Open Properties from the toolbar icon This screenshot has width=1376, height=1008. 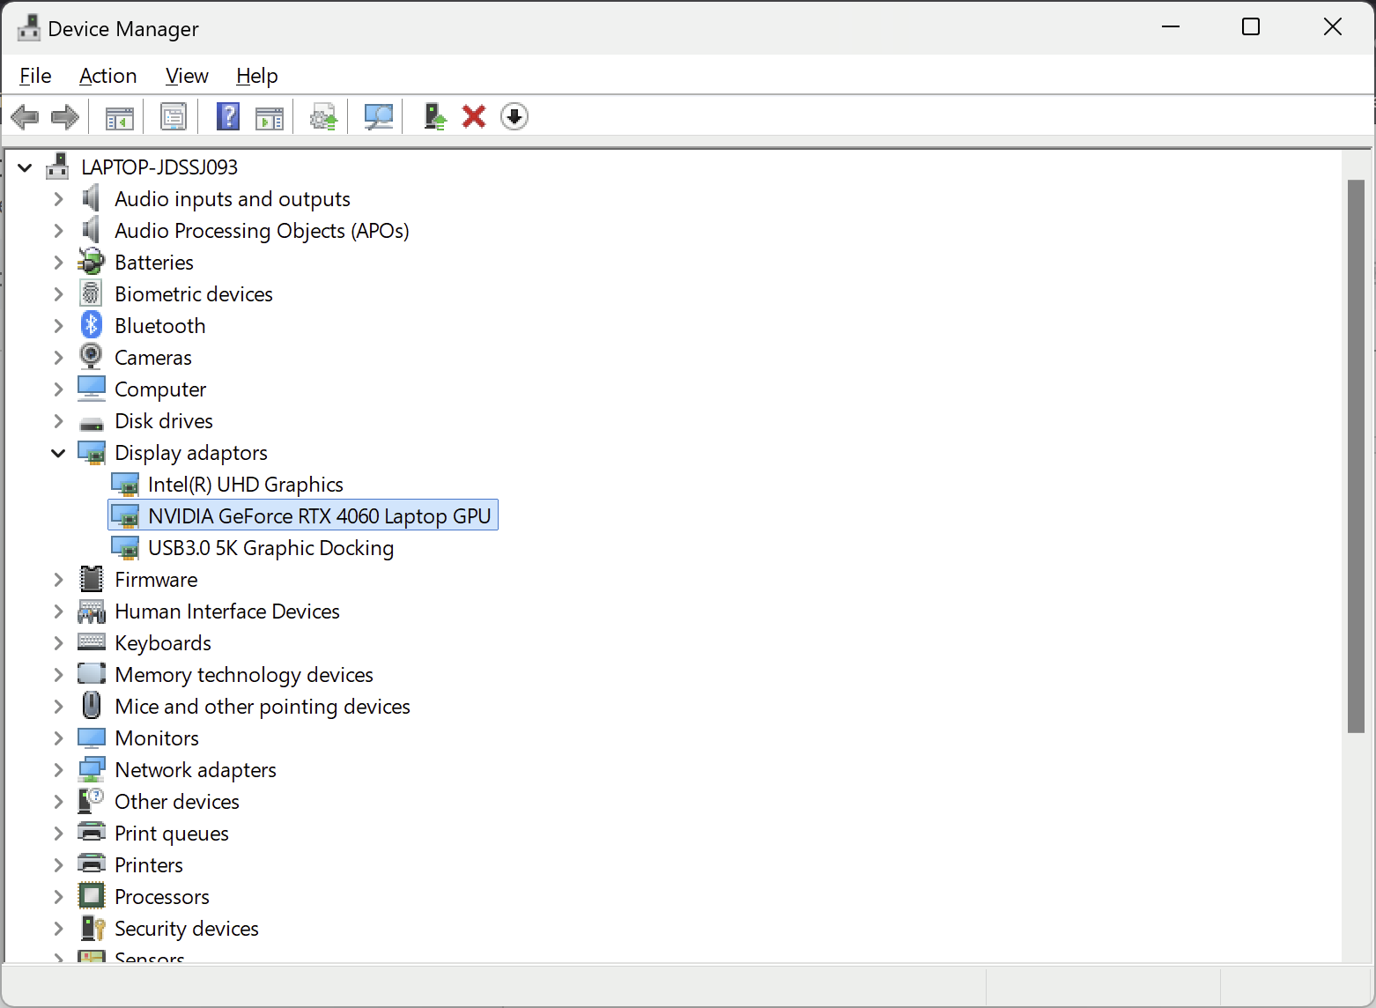[174, 116]
